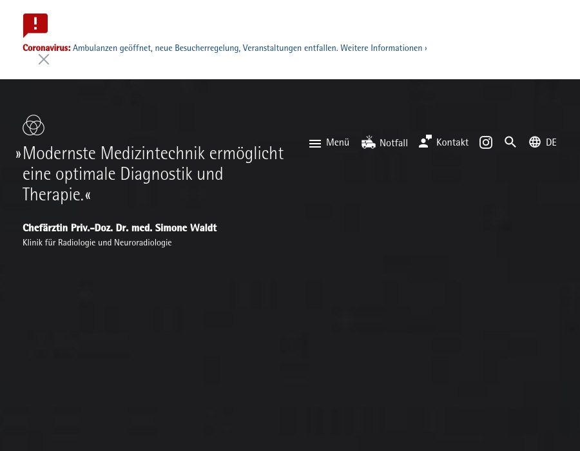Click the ambulance emergency icon
Image resolution: width=580 pixels, height=451 pixels.
point(369,142)
